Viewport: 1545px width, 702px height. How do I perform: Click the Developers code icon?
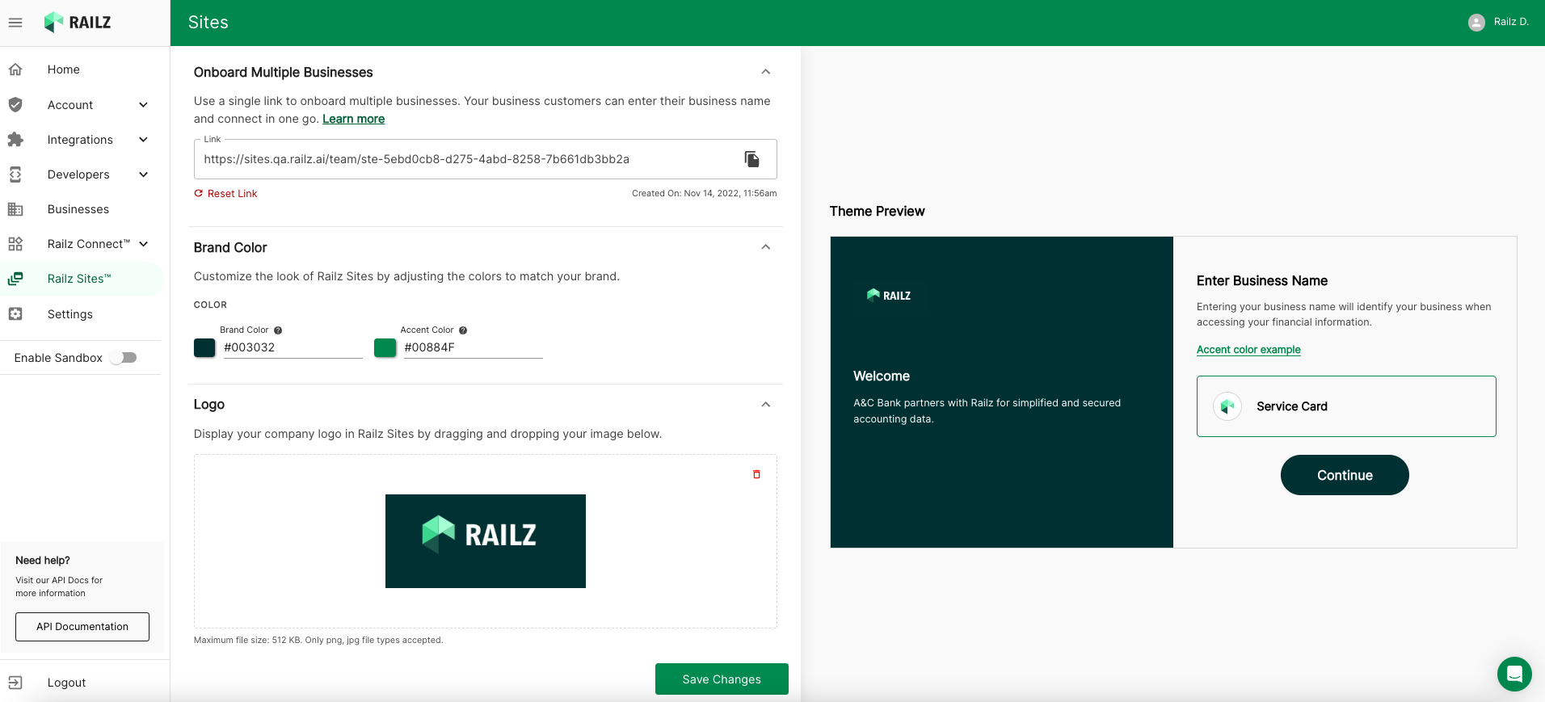click(15, 174)
